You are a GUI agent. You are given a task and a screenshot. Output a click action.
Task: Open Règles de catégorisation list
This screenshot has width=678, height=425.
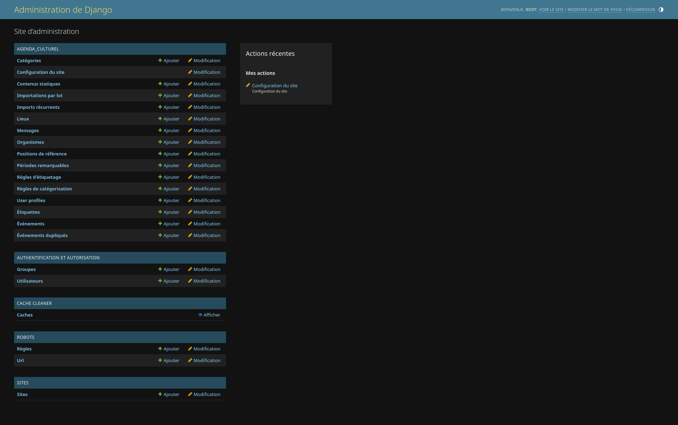44,189
